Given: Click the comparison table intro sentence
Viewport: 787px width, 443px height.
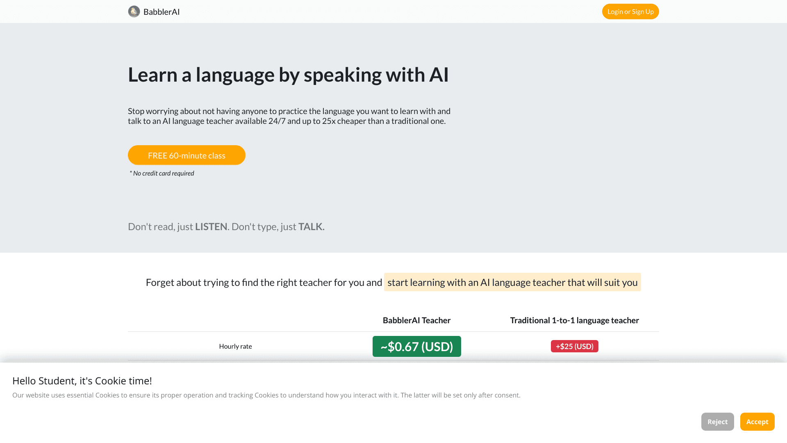Looking at the screenshot, I should pyautogui.click(x=264, y=282).
